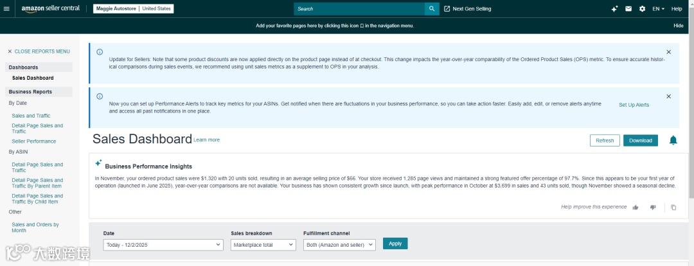Open the hamburger navigation menu
Viewport: 694px width, 266px height.
[x=6, y=9]
